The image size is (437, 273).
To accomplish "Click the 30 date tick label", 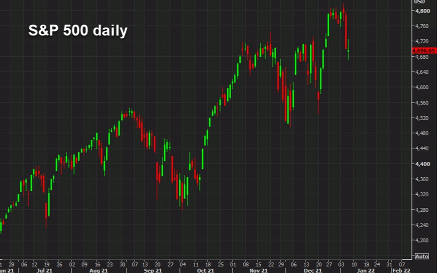I will pos(123,264).
